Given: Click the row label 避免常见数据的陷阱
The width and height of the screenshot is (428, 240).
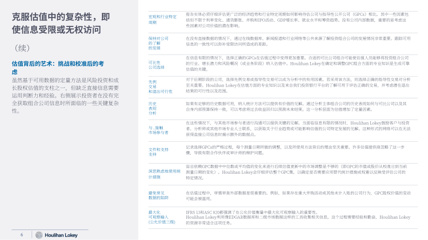Looking at the screenshot, I should click(159, 196).
